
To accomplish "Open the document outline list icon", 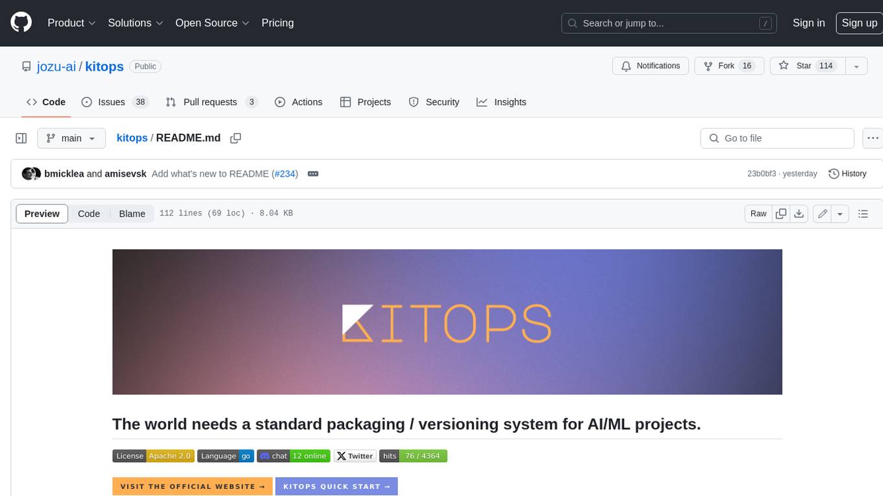I will 863,214.
